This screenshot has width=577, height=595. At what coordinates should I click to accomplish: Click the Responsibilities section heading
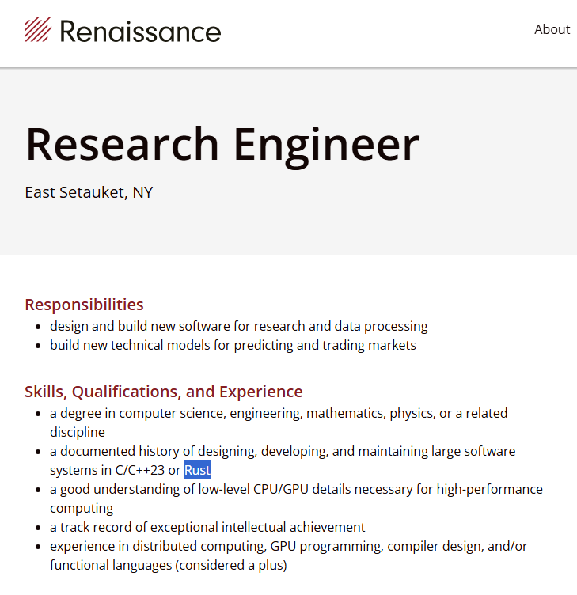click(x=84, y=305)
